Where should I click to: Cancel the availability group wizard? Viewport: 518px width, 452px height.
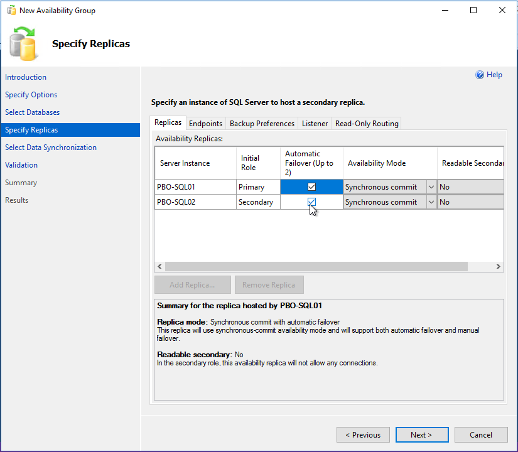pos(481,434)
